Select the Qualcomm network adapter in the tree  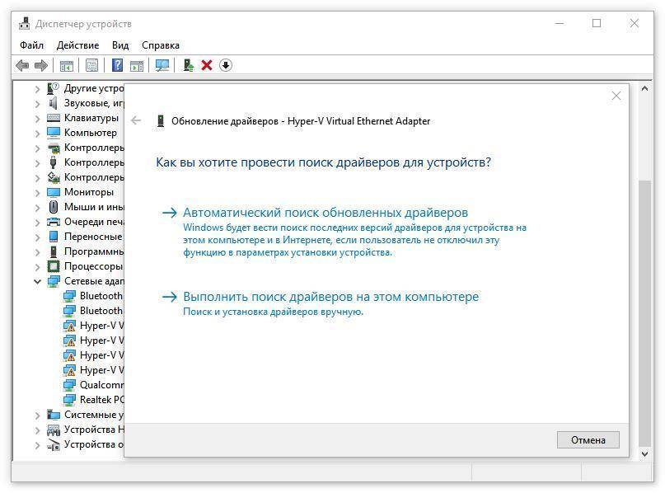coord(101,385)
